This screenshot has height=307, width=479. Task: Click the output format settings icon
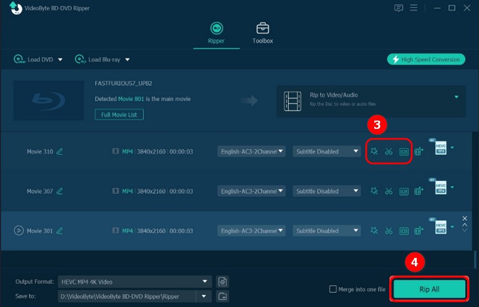pos(223,282)
